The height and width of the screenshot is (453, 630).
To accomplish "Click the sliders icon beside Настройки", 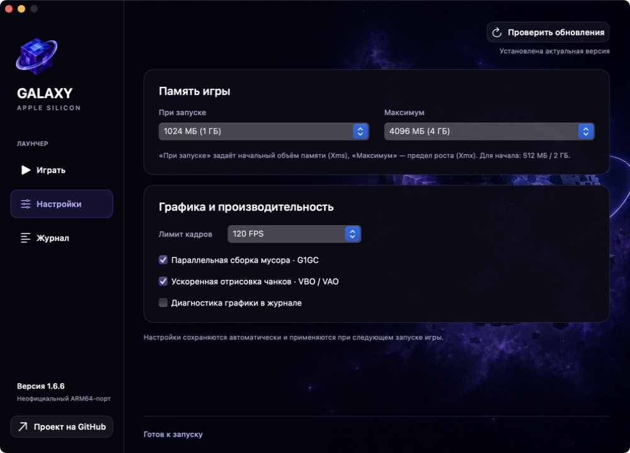I will (x=26, y=204).
